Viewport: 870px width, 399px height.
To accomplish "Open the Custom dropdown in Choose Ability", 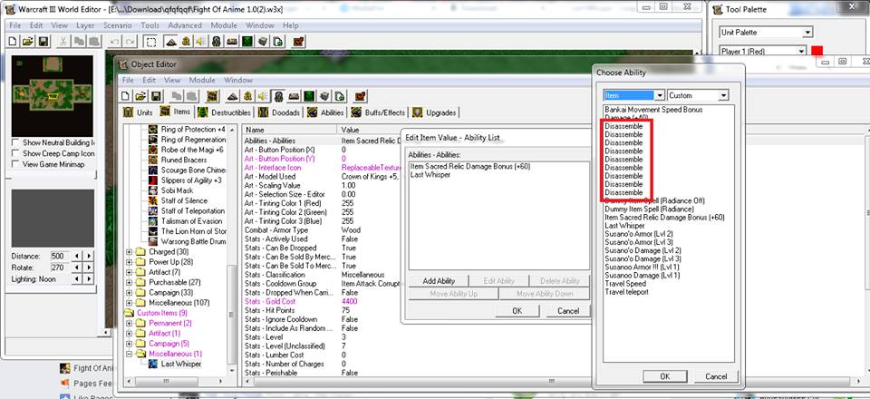I will pyautogui.click(x=723, y=95).
